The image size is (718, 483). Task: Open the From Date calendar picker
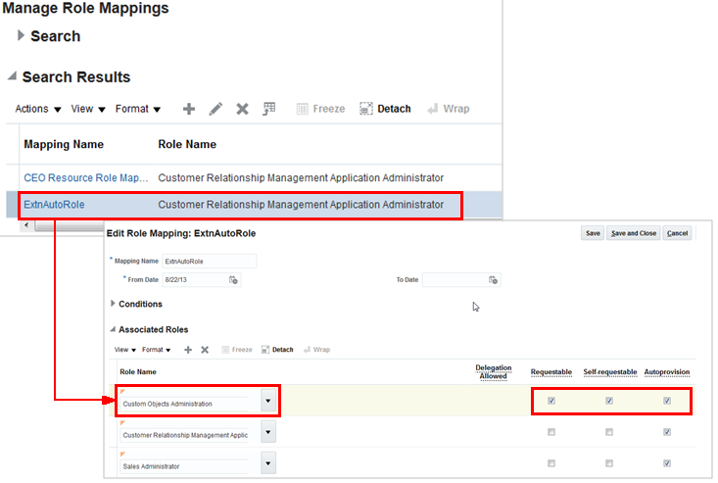233,280
